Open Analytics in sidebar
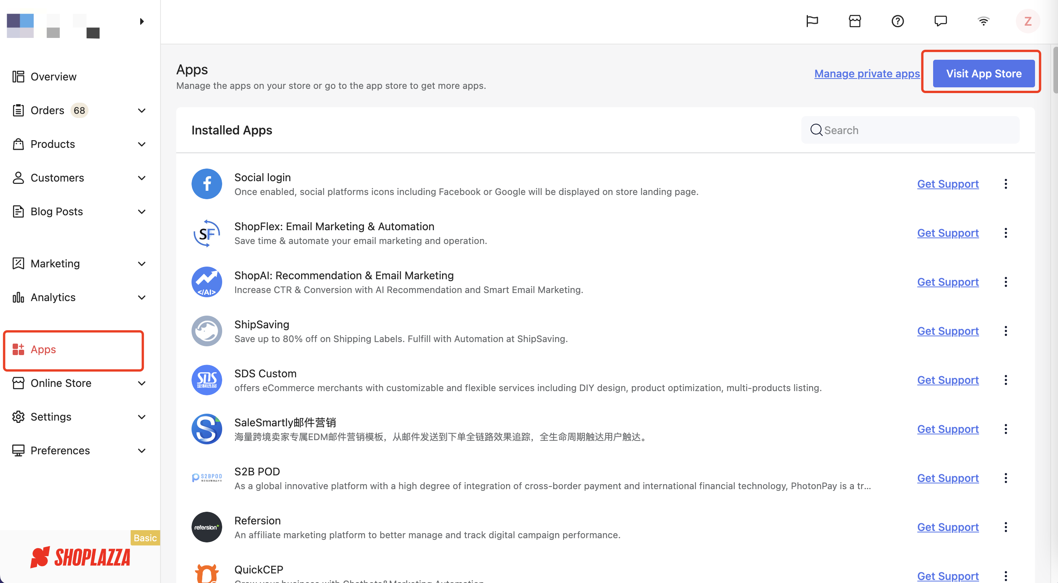1058x583 pixels. (x=44, y=297)
